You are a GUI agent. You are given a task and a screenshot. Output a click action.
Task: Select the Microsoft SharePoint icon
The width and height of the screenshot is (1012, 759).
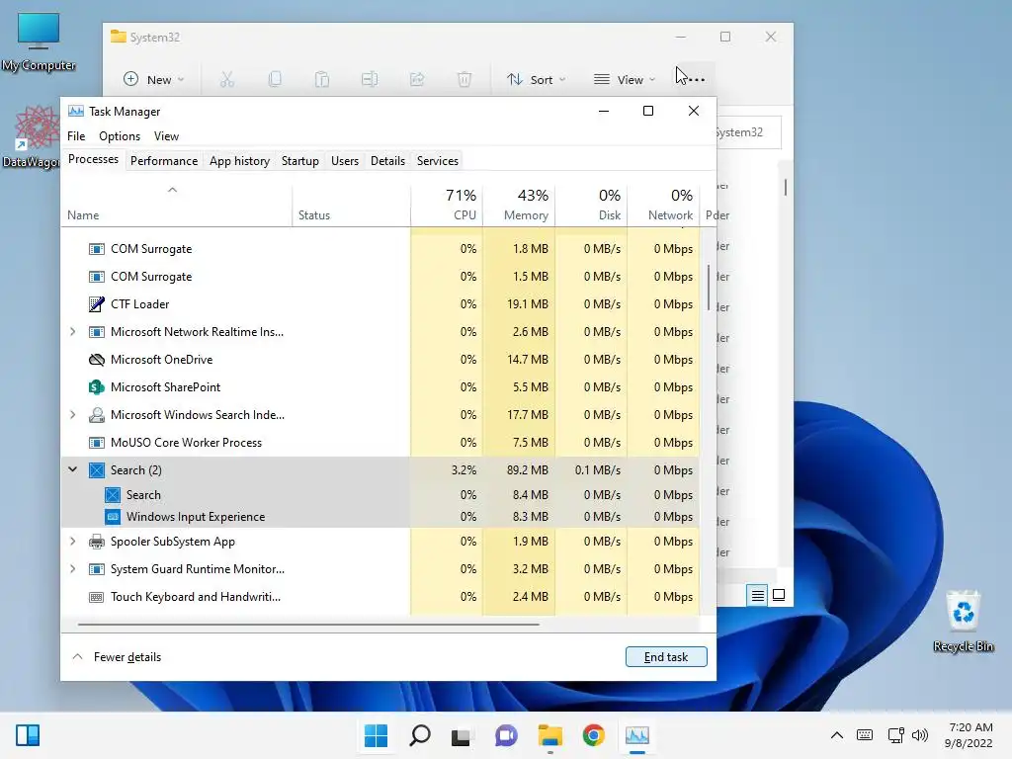pos(96,387)
